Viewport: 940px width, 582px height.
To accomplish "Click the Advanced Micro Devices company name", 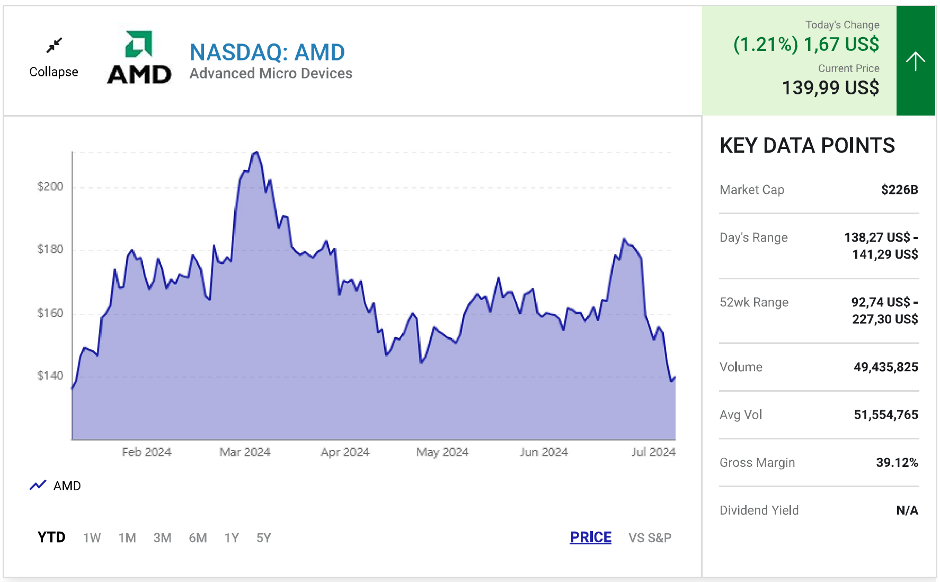I will 271,73.
